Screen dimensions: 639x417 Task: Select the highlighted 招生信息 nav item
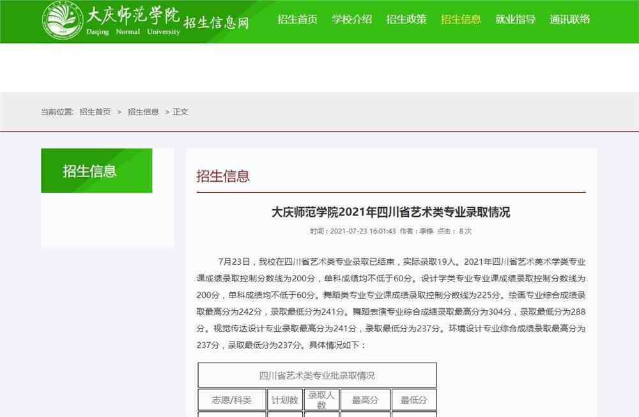click(x=461, y=19)
